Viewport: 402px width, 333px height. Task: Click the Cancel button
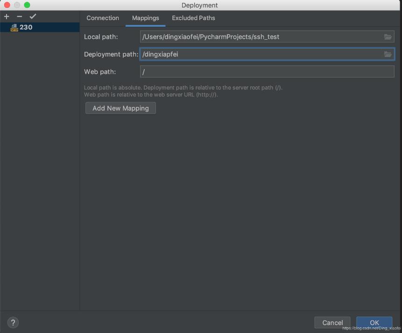click(332, 322)
